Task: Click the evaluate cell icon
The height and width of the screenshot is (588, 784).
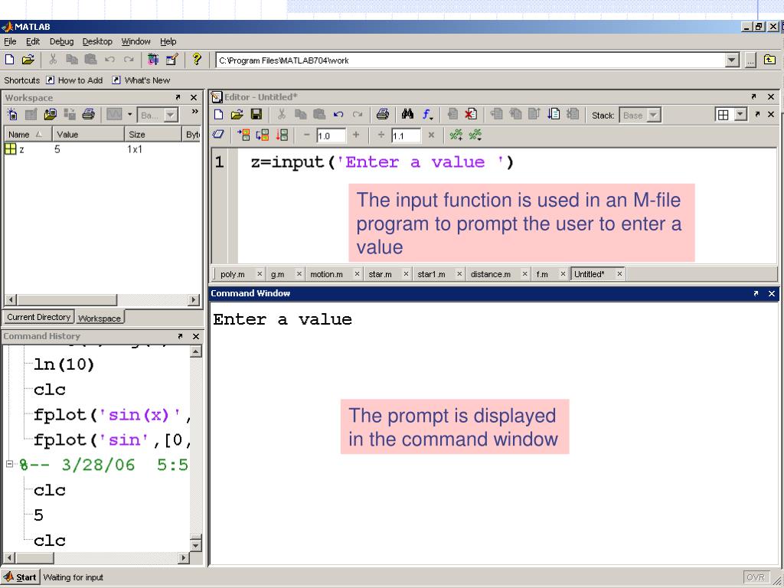Action: (x=243, y=135)
